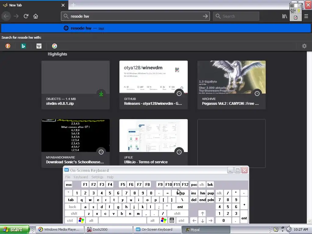Search with the Bing icon
This screenshot has width=312, height=234.
[x=23, y=46]
